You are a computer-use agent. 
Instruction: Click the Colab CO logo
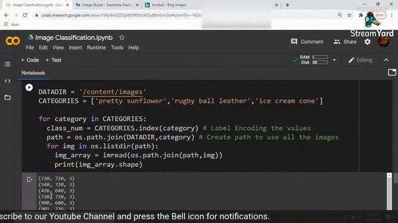tap(12, 41)
